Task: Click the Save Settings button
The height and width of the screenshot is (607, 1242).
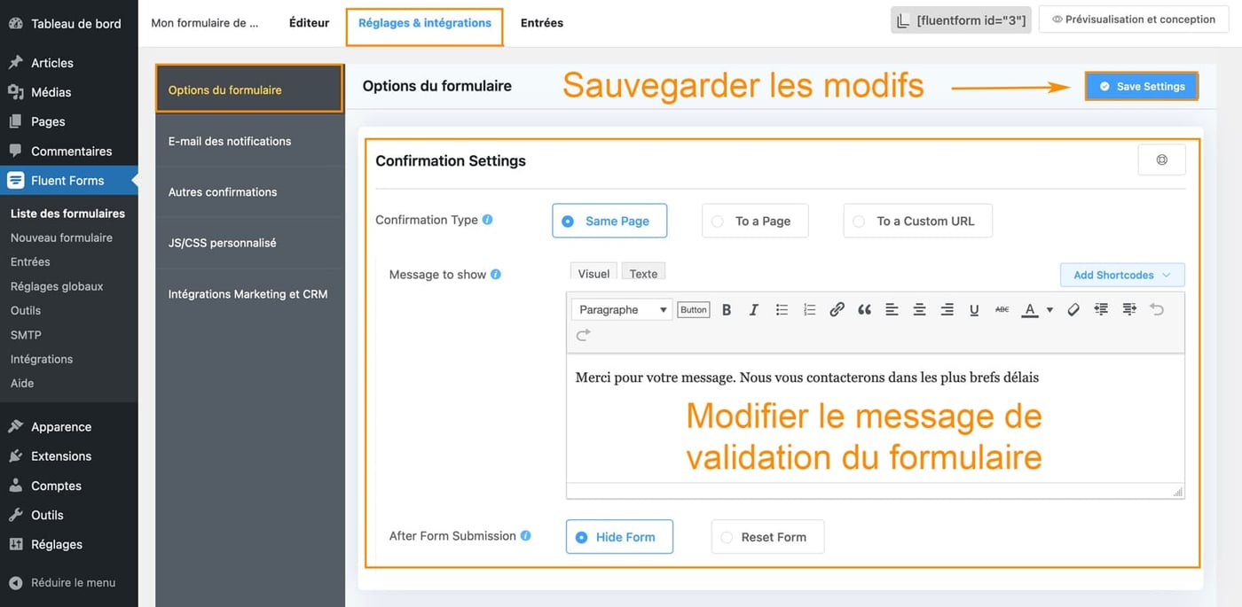Action: click(1141, 86)
